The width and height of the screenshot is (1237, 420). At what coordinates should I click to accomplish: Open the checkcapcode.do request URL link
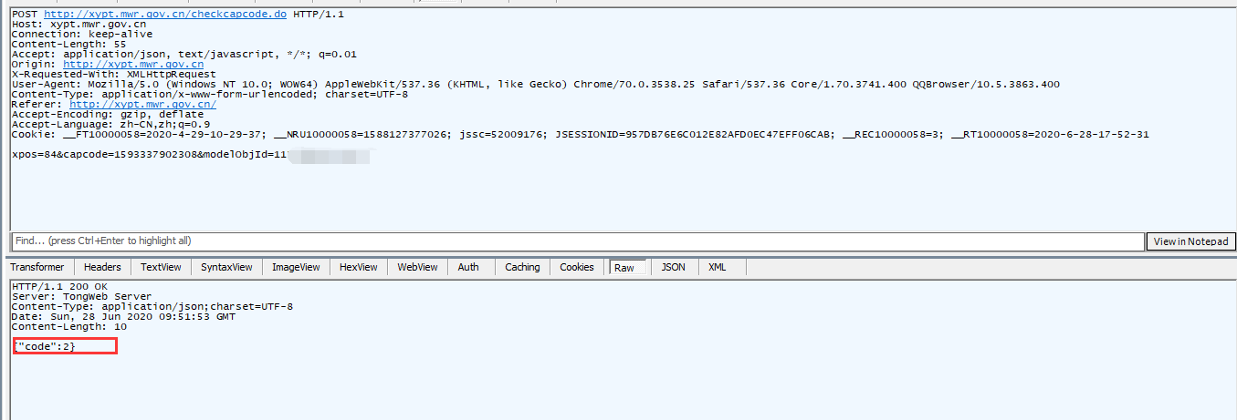(x=165, y=15)
